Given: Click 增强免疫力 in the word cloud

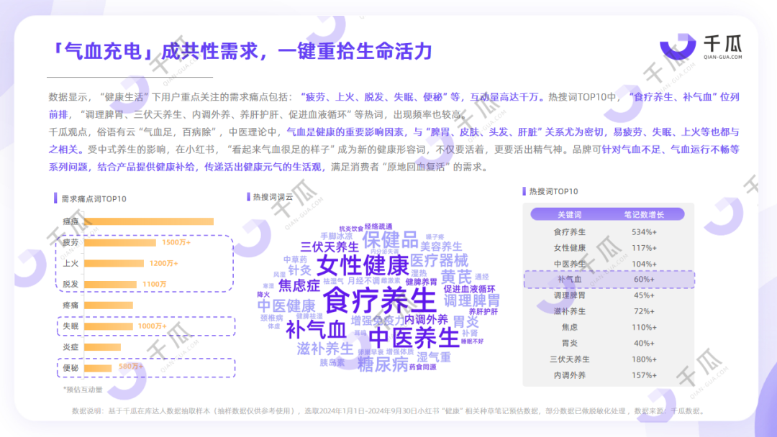Looking at the screenshot, I should tap(378, 321).
